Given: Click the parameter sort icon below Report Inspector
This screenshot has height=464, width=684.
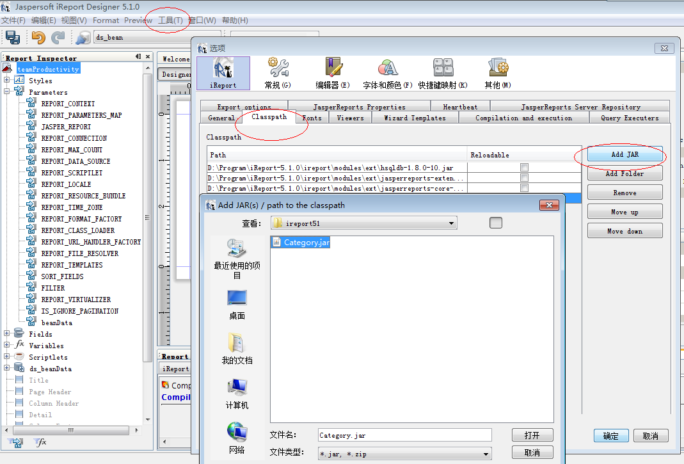Looking at the screenshot, I should tap(15, 442).
